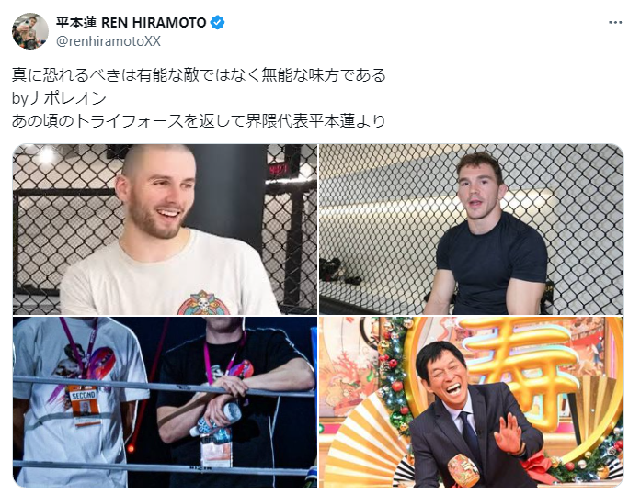This screenshot has width=629, height=494.
Task: Open the photo of the man in black shirt
Action: tap(471, 230)
